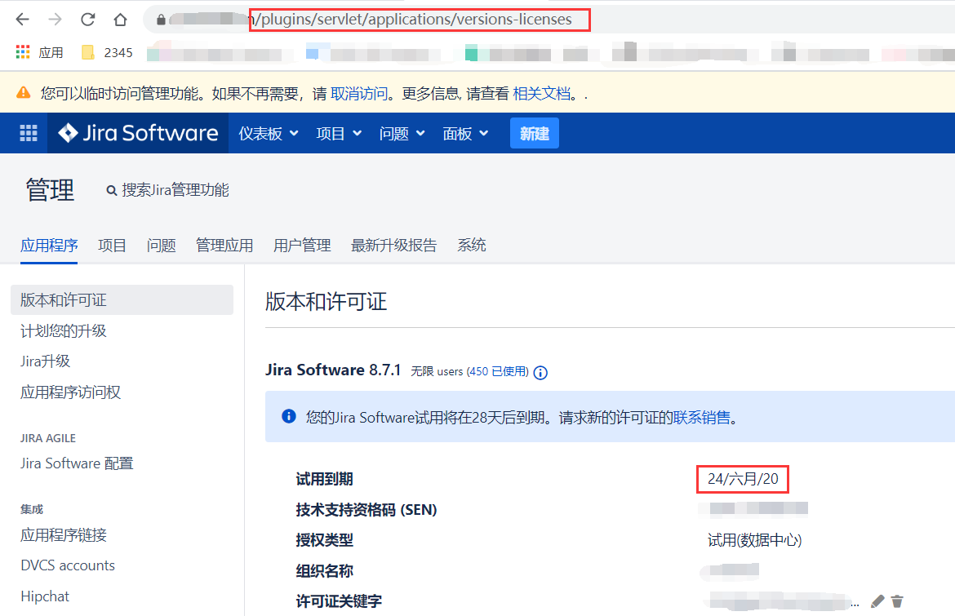
Task: Reload the page in the browser
Action: [87, 18]
